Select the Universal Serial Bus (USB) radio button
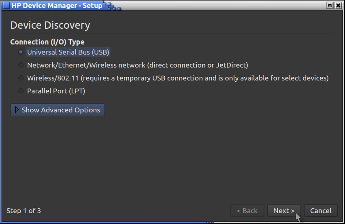 21,52
